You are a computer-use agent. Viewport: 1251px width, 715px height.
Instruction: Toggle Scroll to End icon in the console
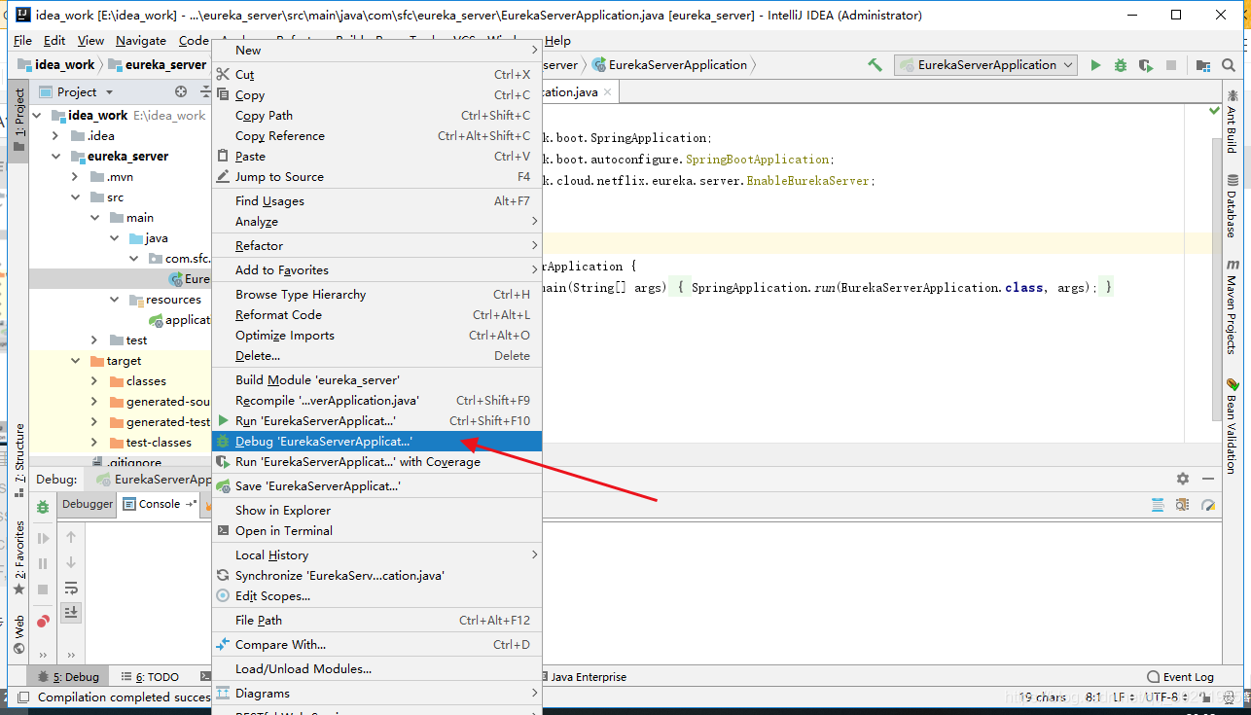click(71, 612)
